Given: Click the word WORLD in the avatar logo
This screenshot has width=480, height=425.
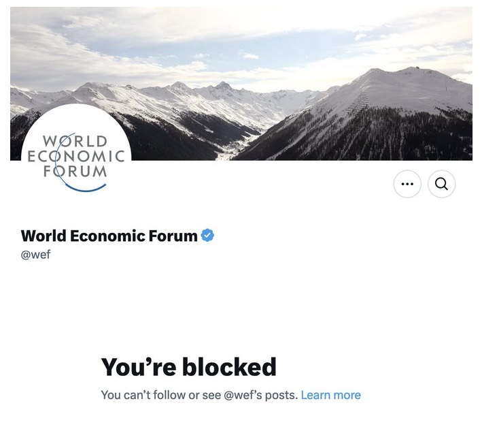Looking at the screenshot, I should pyautogui.click(x=75, y=142).
